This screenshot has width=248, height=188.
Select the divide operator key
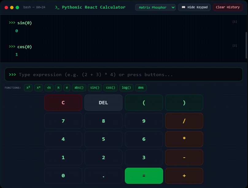coord(184,121)
